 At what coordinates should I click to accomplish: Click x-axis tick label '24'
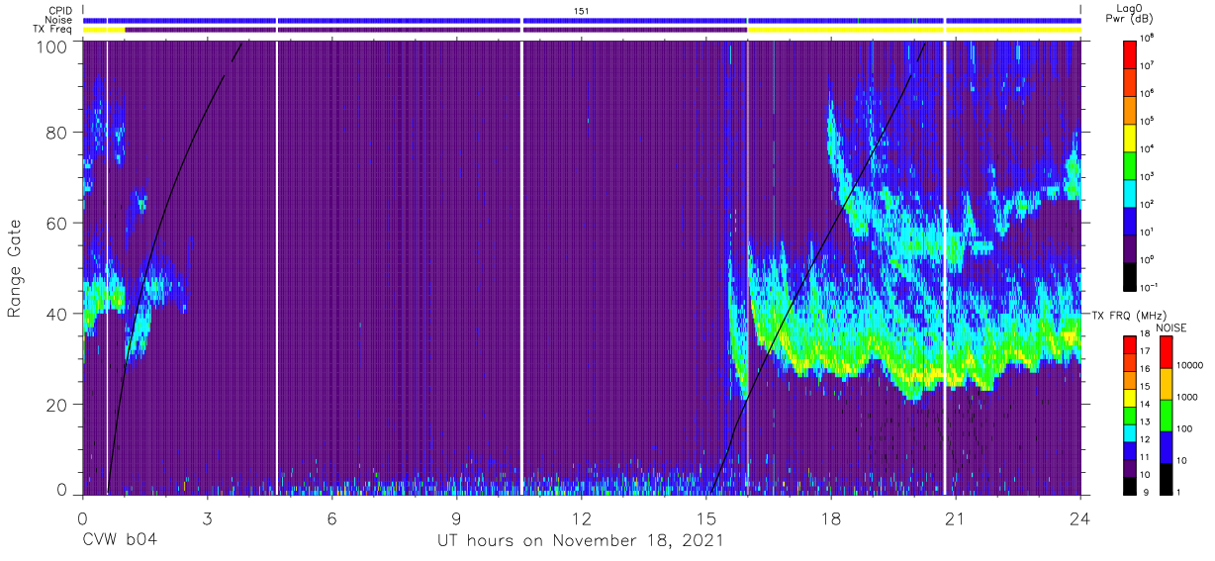coord(1080,518)
